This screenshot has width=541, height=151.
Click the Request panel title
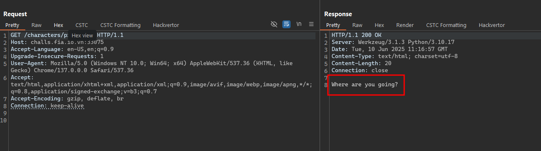click(x=15, y=14)
